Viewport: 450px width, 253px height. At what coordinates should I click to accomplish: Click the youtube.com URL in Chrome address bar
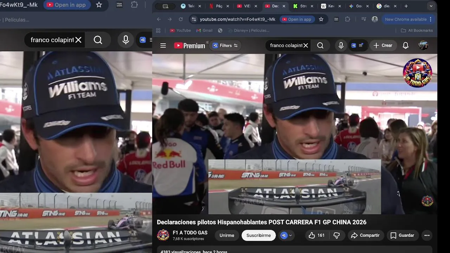(238, 19)
